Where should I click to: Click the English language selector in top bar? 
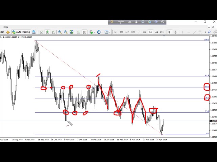click(x=121, y=22)
